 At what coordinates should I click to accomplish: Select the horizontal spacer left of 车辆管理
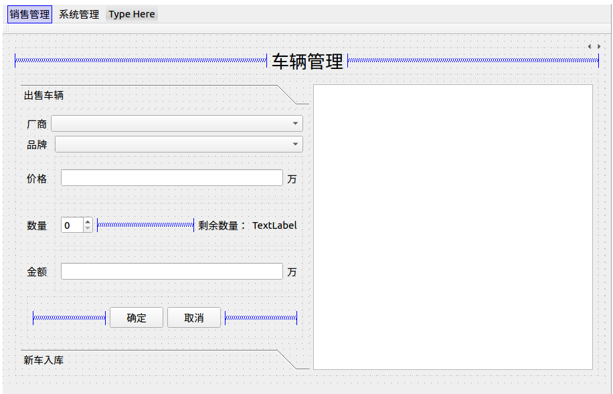[x=141, y=60]
